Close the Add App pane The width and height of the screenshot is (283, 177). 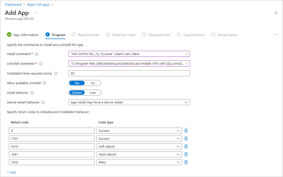point(276,13)
